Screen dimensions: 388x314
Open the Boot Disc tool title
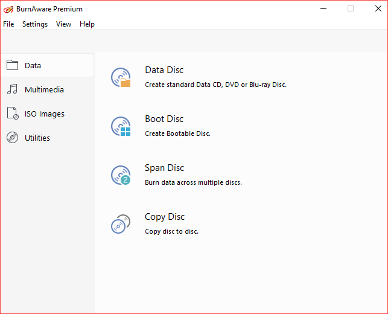tap(164, 119)
